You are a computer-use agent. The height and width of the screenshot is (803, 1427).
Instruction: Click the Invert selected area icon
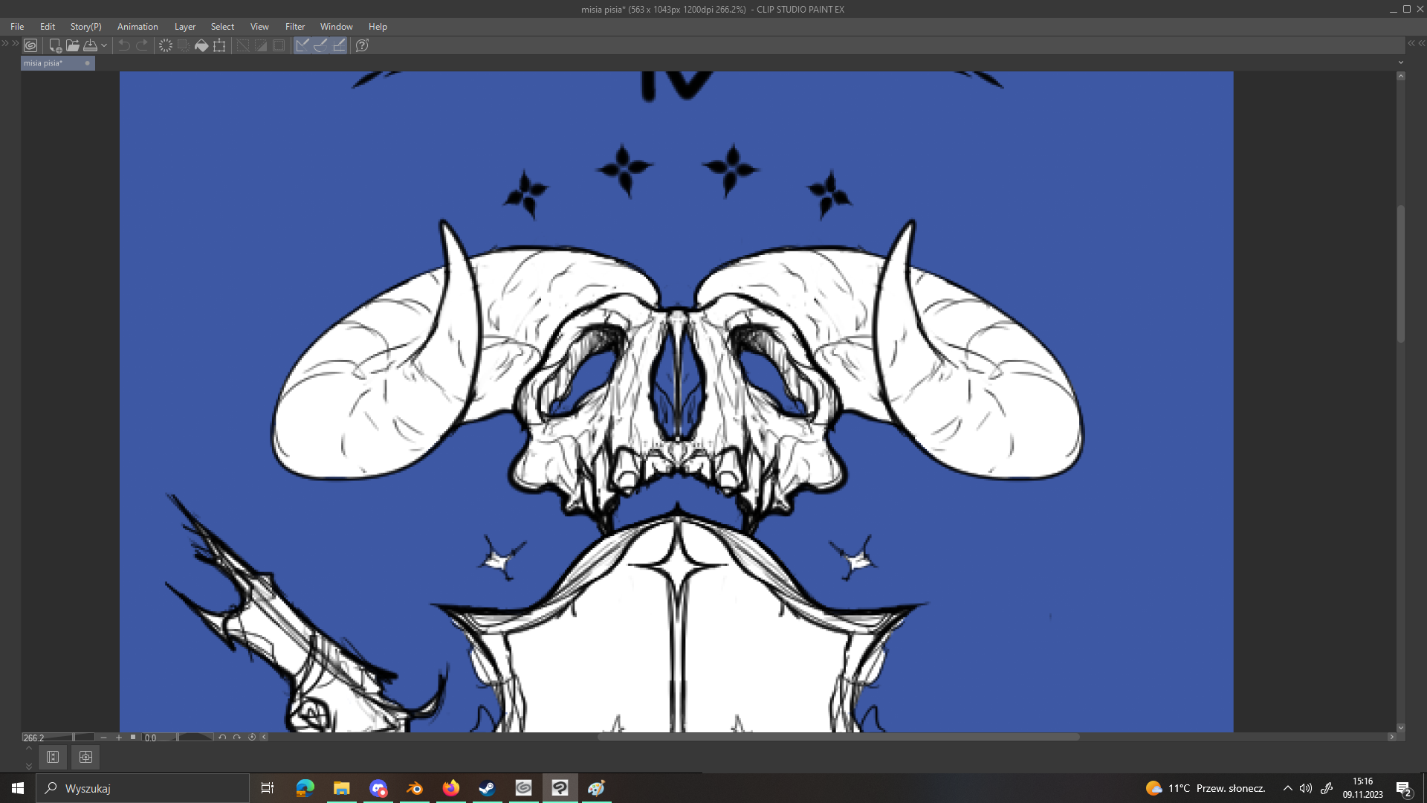point(261,45)
